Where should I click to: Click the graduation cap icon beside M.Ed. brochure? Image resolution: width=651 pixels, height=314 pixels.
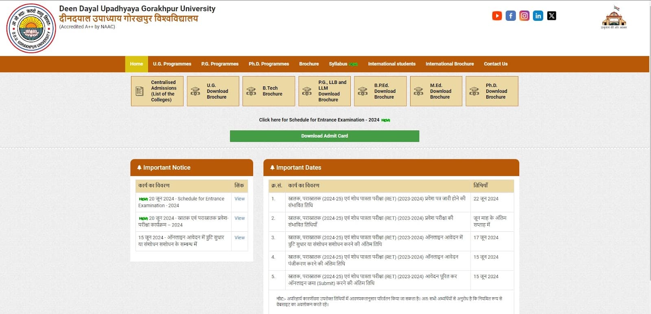pos(418,91)
